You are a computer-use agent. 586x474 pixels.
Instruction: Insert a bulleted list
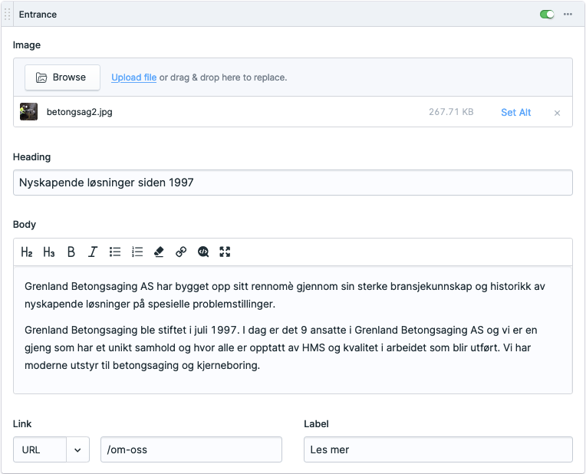pyautogui.click(x=115, y=252)
